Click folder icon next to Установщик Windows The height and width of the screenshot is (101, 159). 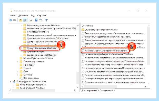[24, 32]
